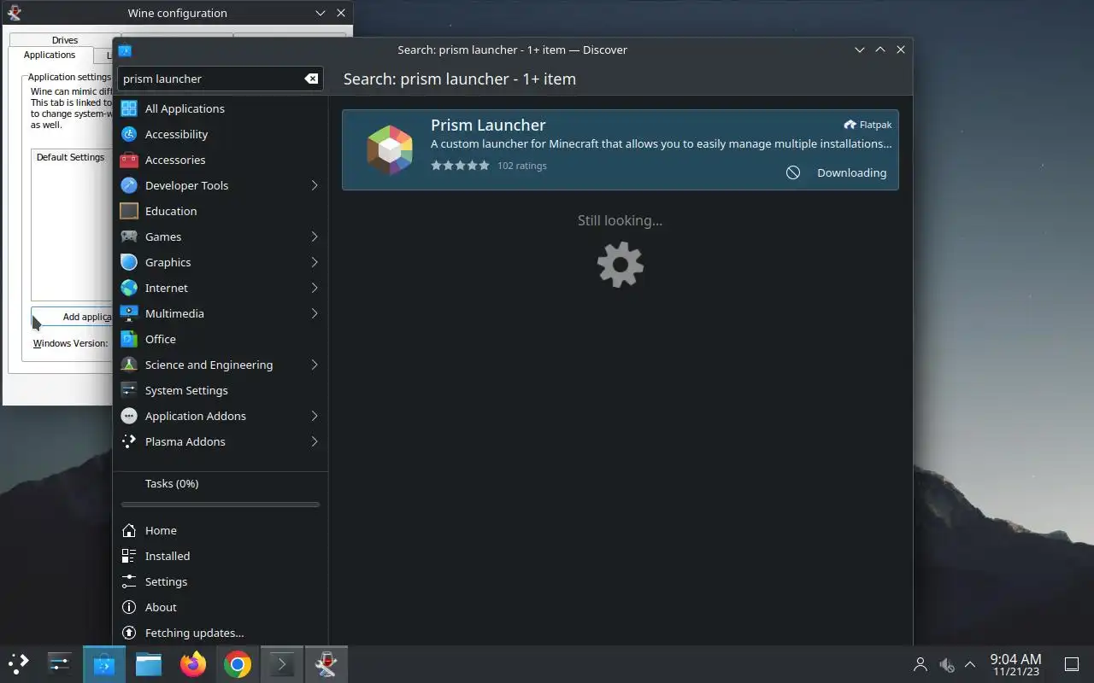Click Add application button in Wine configuration
This screenshot has width=1094, height=683.
tap(73, 317)
